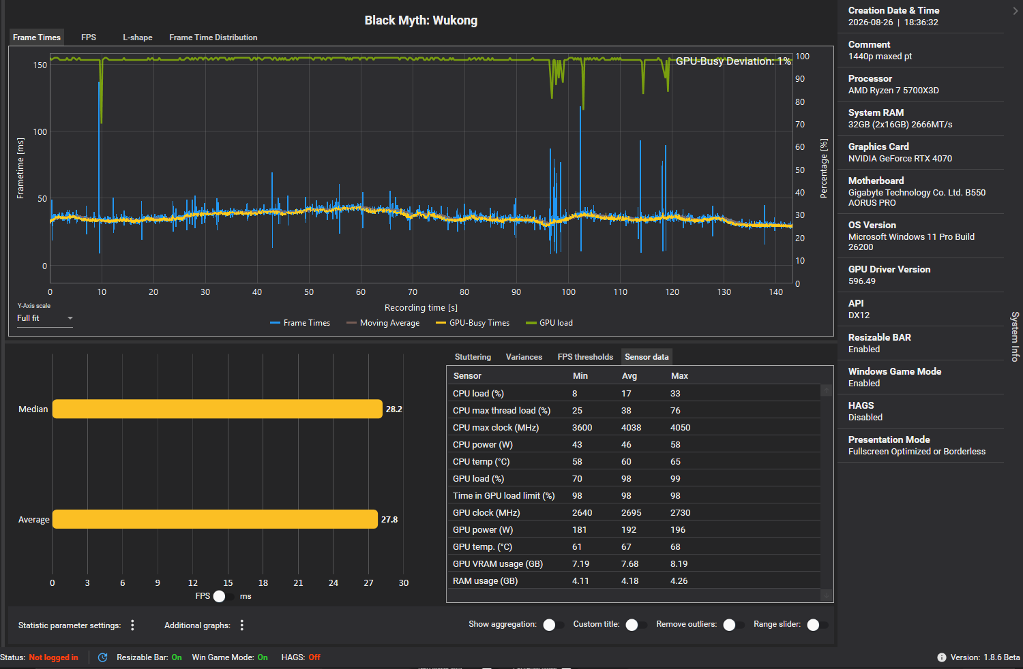Open the Variances tab
The width and height of the screenshot is (1023, 669).
(524, 357)
